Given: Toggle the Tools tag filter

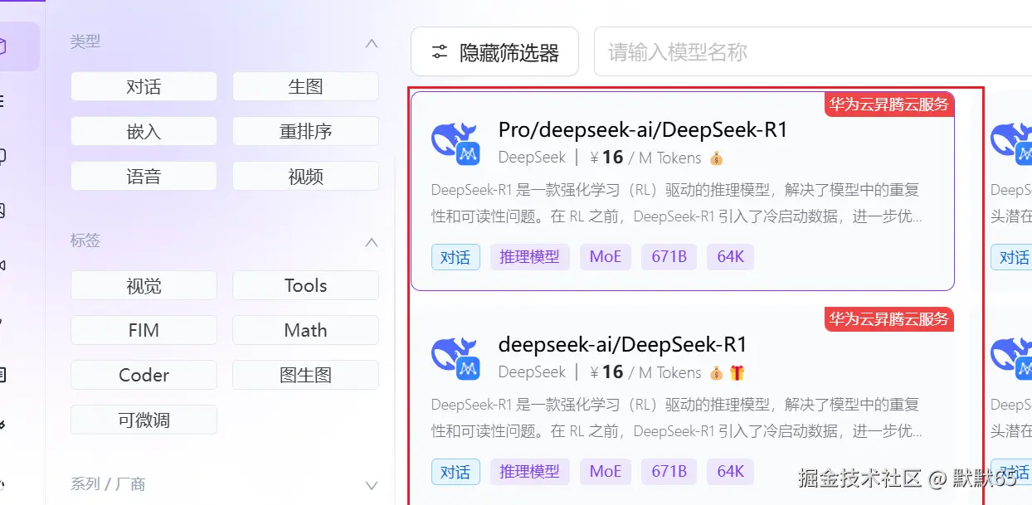Looking at the screenshot, I should 305,285.
